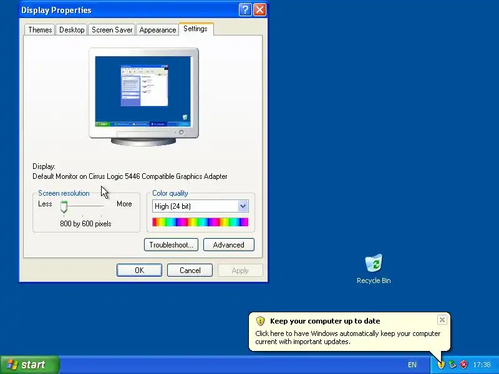
Task: Click the question mark help button in title bar
Action: (245, 10)
